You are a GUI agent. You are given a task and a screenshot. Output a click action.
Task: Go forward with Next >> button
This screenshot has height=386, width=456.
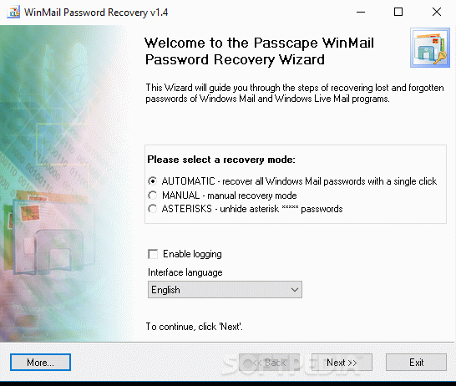(x=342, y=363)
